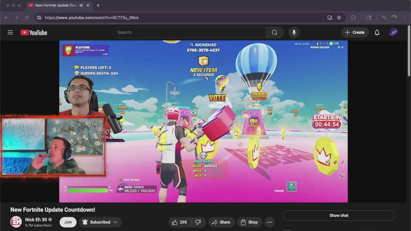
Task: Open the Chrome profile avatar
Action: 395,18
